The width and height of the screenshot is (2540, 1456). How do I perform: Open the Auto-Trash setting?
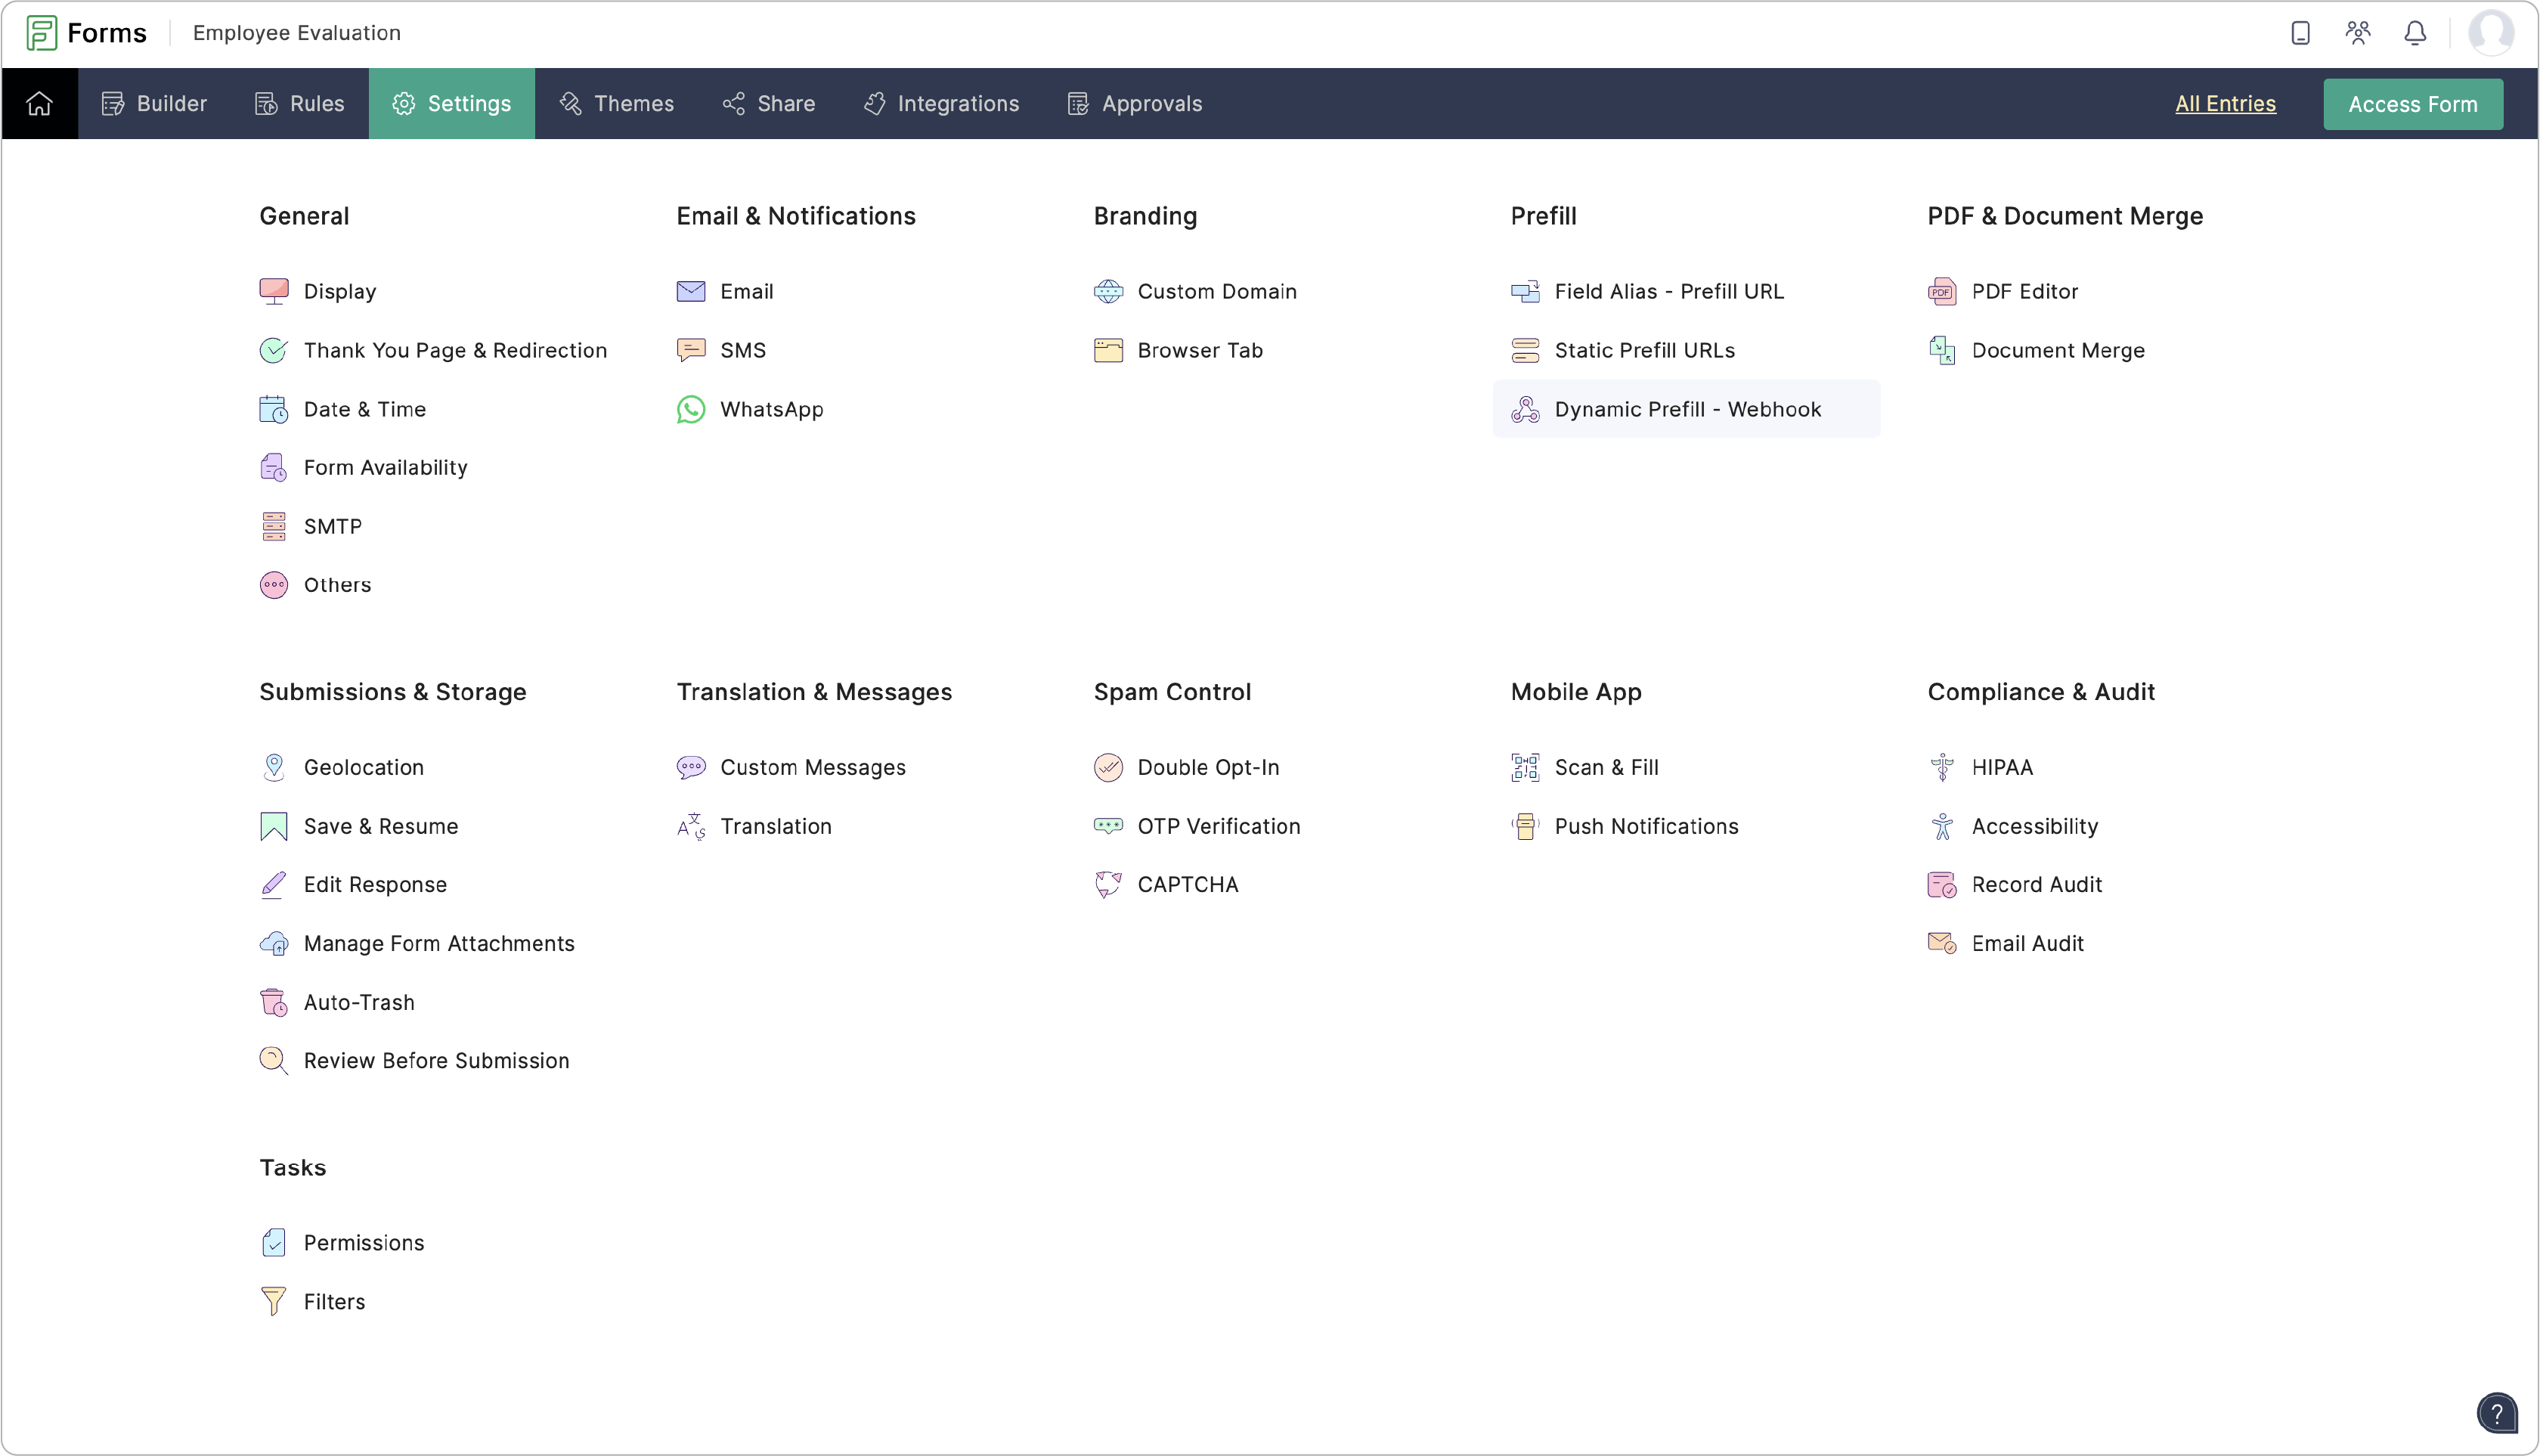(x=359, y=1002)
